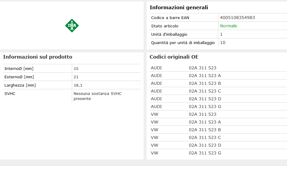Click the green Normale article status
The image size is (287, 169).
click(228, 26)
